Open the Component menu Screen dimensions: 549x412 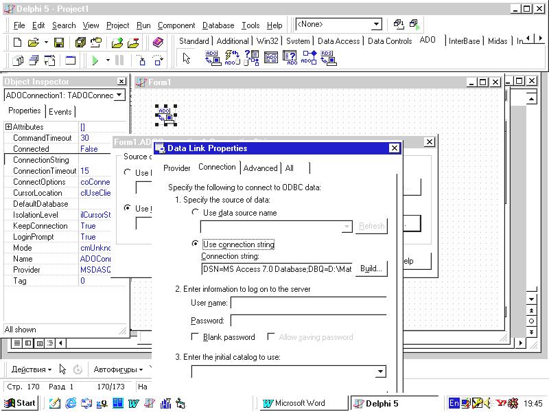coord(176,25)
